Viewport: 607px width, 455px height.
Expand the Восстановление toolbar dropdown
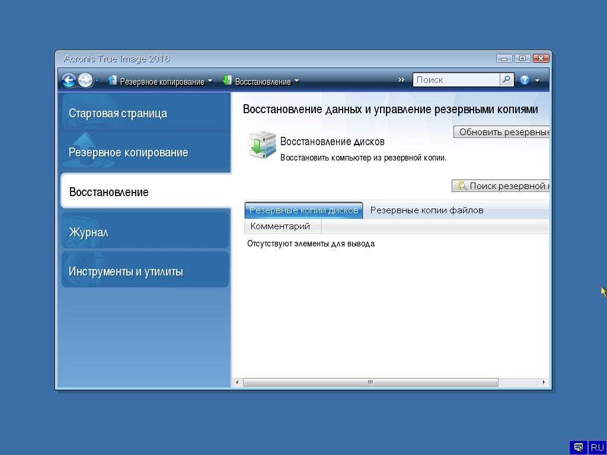coord(296,81)
